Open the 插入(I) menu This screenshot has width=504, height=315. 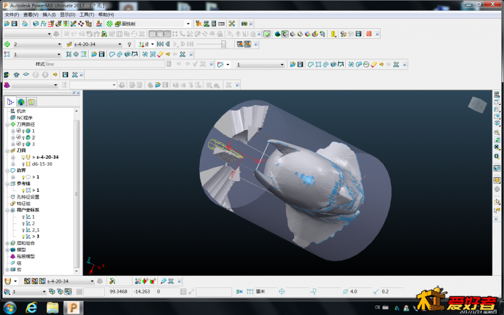click(x=49, y=14)
